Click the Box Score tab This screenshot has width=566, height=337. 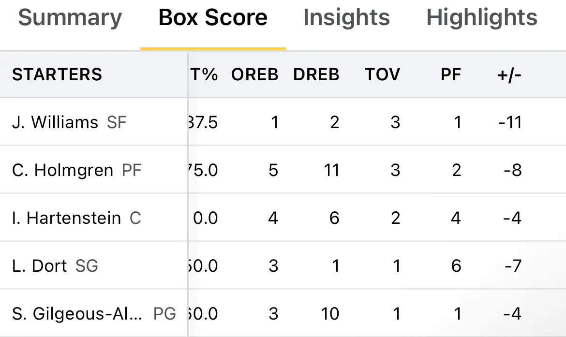pos(213,18)
